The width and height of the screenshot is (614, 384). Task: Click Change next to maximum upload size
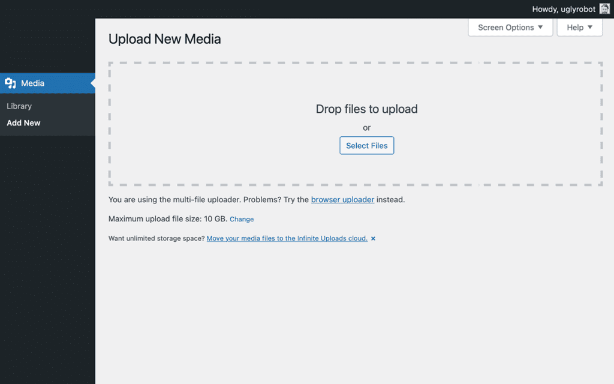click(x=242, y=219)
